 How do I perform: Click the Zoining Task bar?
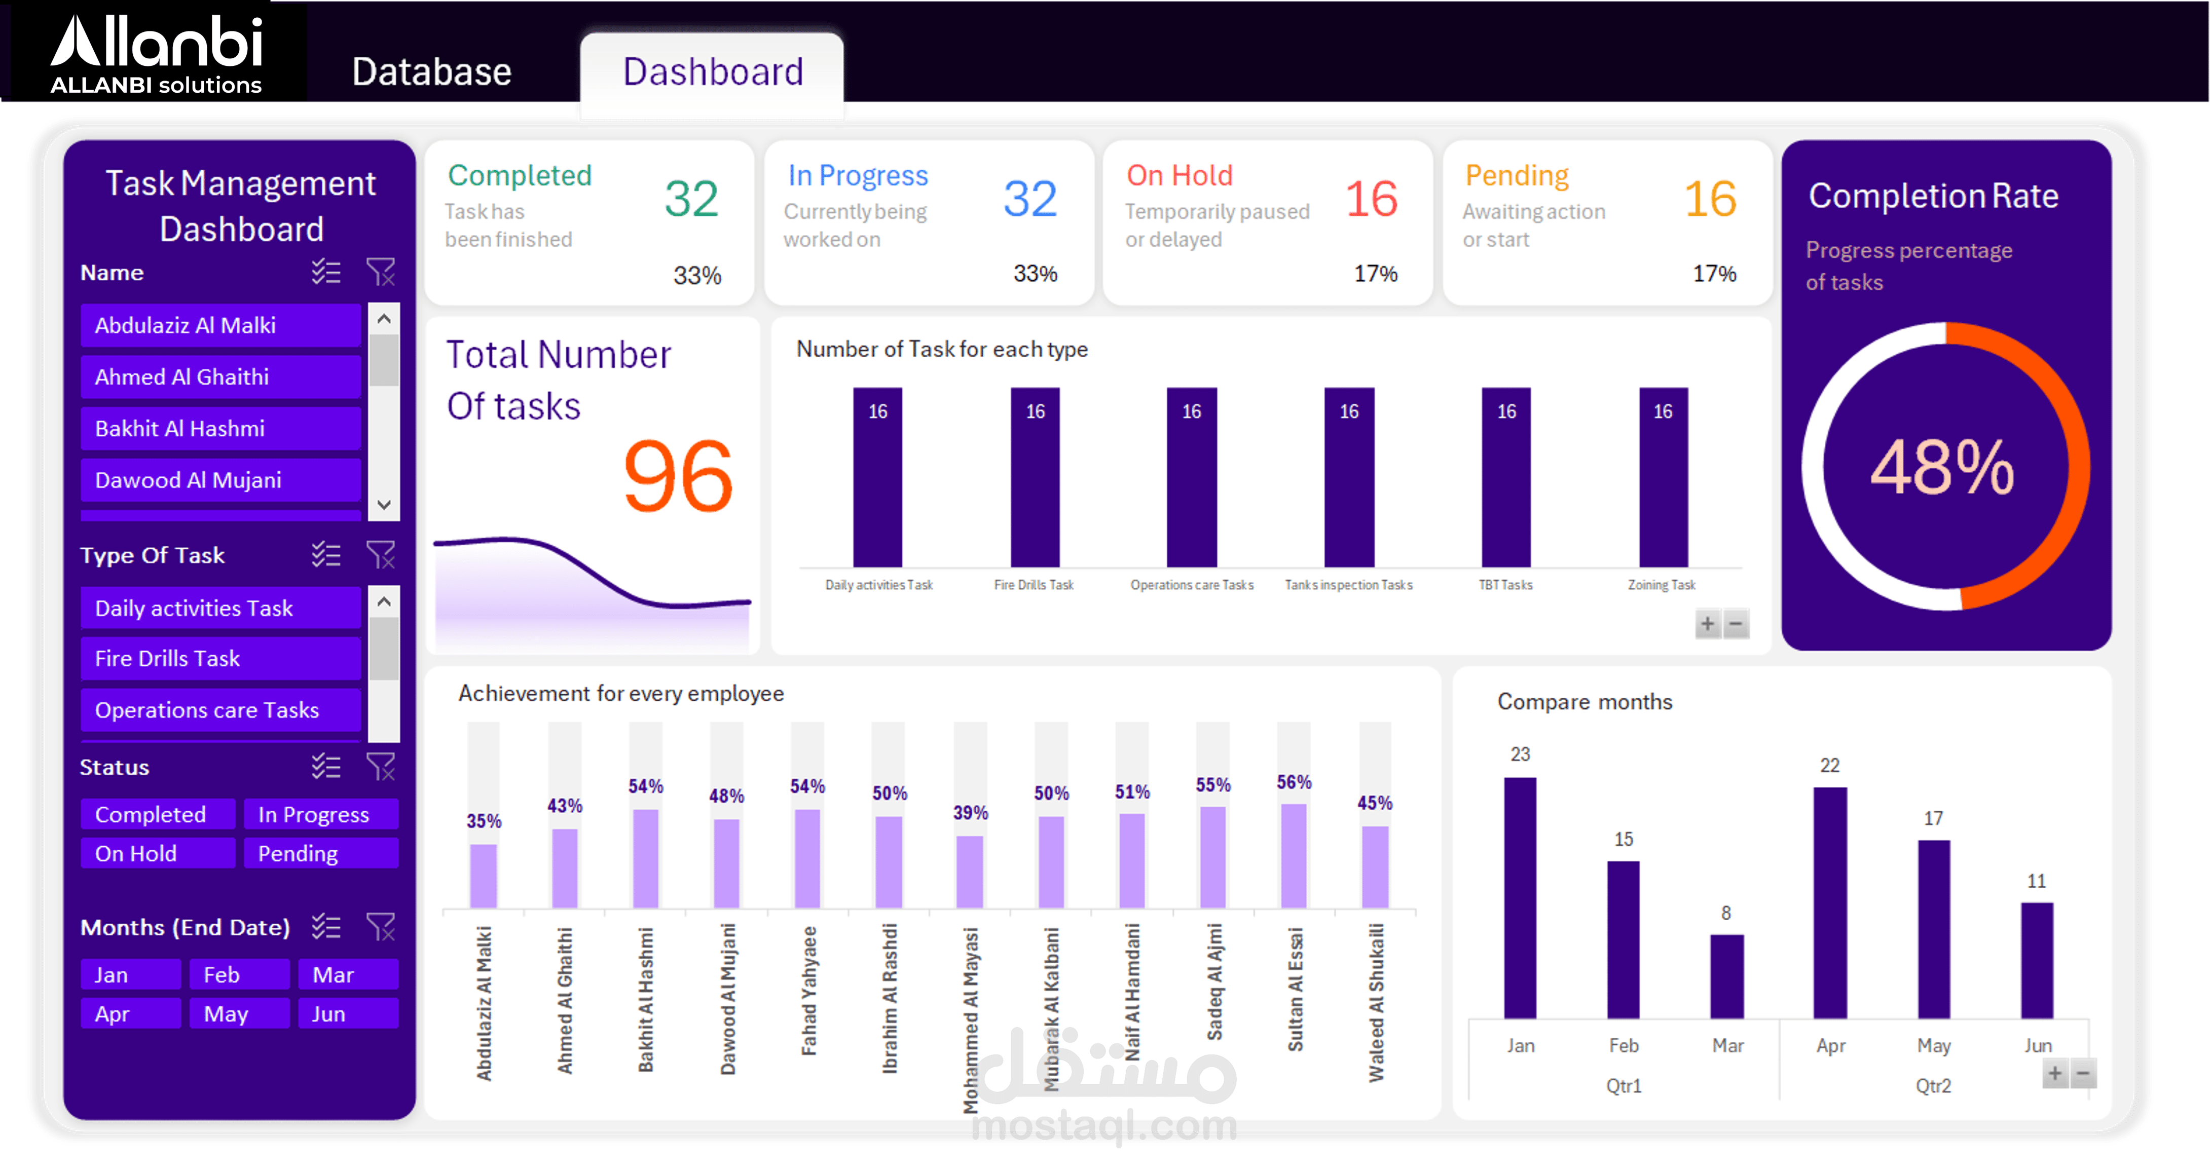(1663, 477)
